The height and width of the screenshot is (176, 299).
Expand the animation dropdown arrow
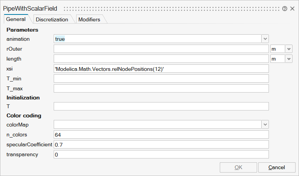coord(265,39)
